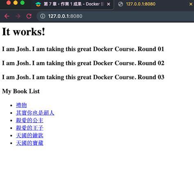Open the 天國的寶藏 link
Viewport: 194px width, 176px height.
pyautogui.click(x=29, y=143)
